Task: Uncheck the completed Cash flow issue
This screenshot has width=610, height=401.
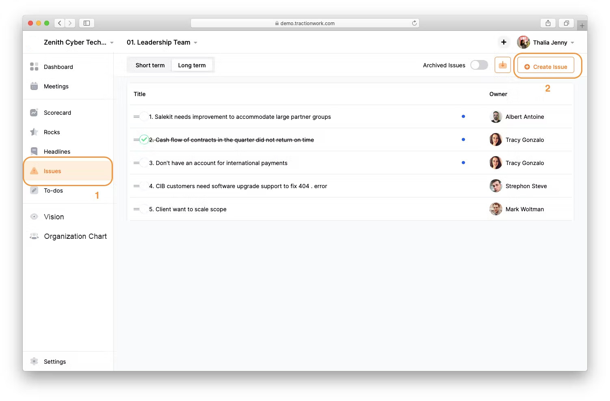Action: tap(144, 140)
